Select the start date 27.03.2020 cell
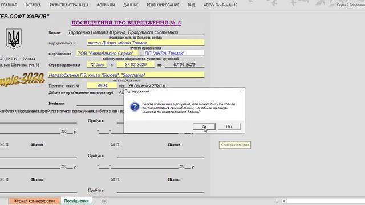The width and height of the screenshot is (365, 205). (136, 64)
